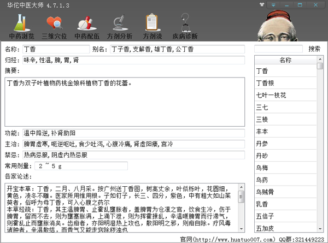This screenshot has height=243, width=328.
Task: Select 三棱 in the herb list
Action: click(x=285, y=119)
